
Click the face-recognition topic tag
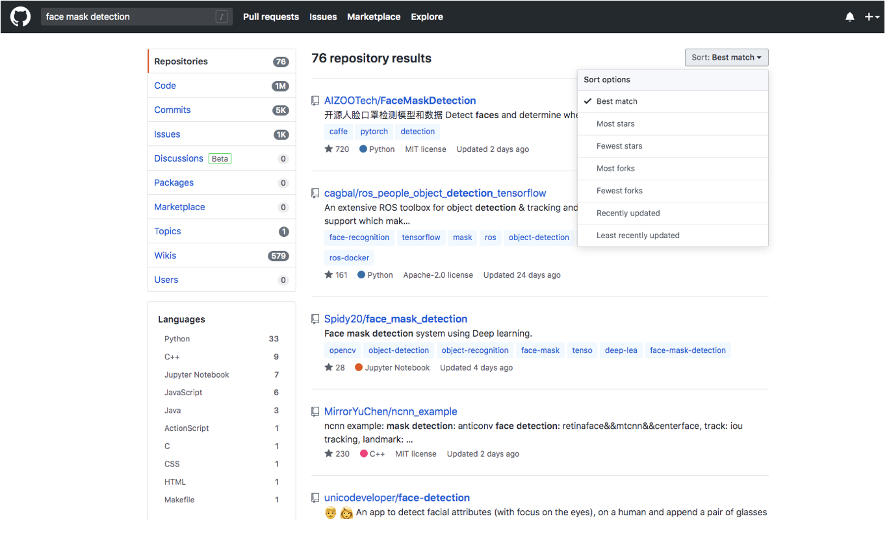point(359,238)
